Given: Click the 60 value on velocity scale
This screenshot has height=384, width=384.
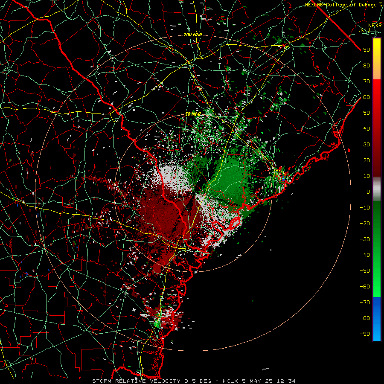Looking at the screenshot, I should point(367,97).
